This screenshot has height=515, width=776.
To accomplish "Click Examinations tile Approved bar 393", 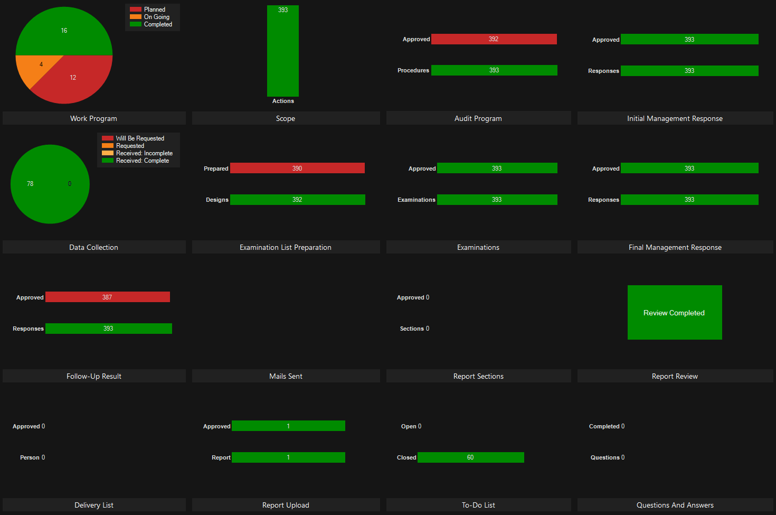I will (497, 168).
